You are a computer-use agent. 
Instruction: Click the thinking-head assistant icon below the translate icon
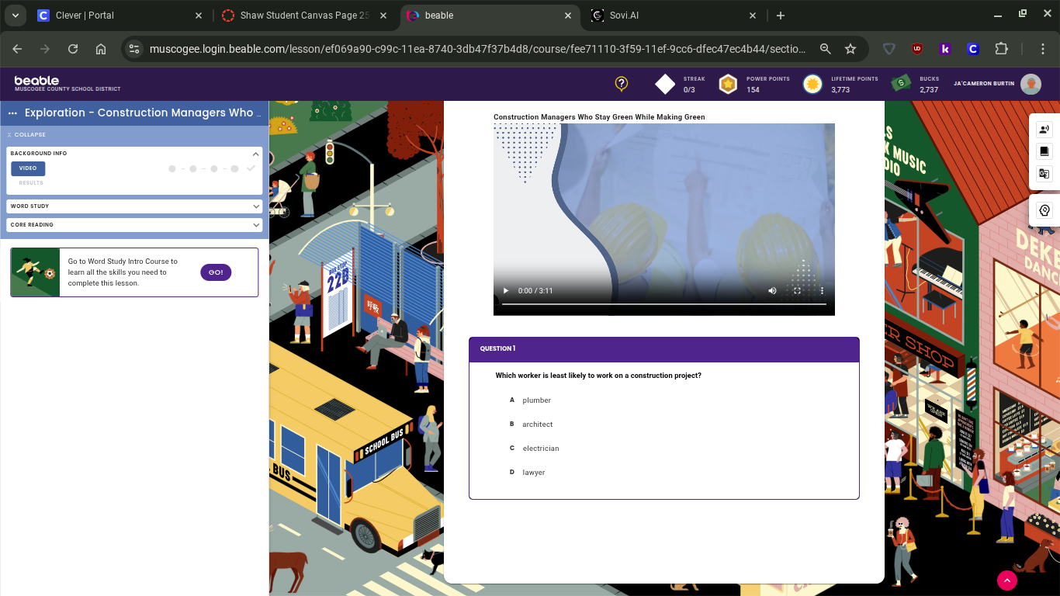1044,210
